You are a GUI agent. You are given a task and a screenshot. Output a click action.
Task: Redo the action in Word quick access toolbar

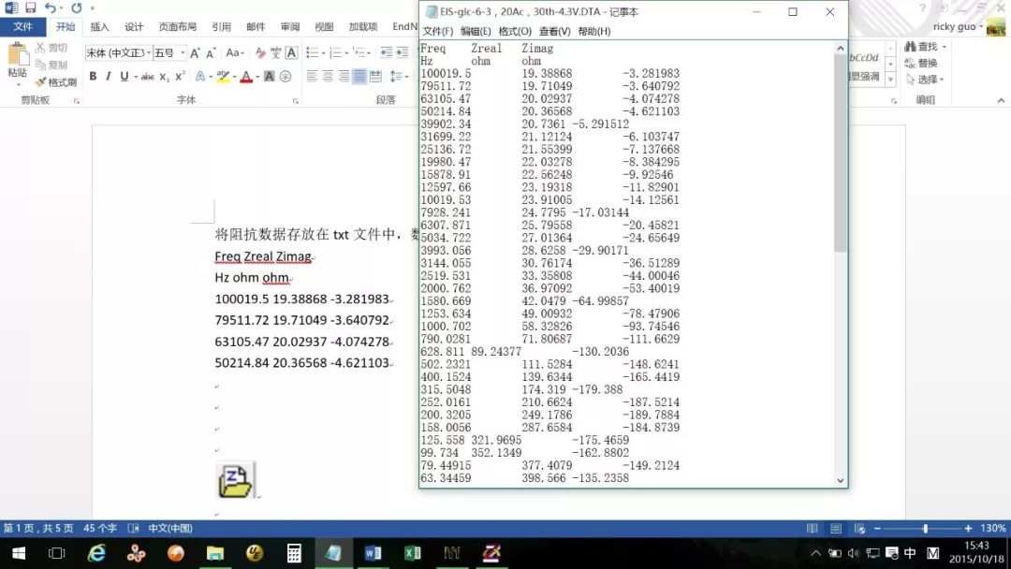click(x=76, y=8)
